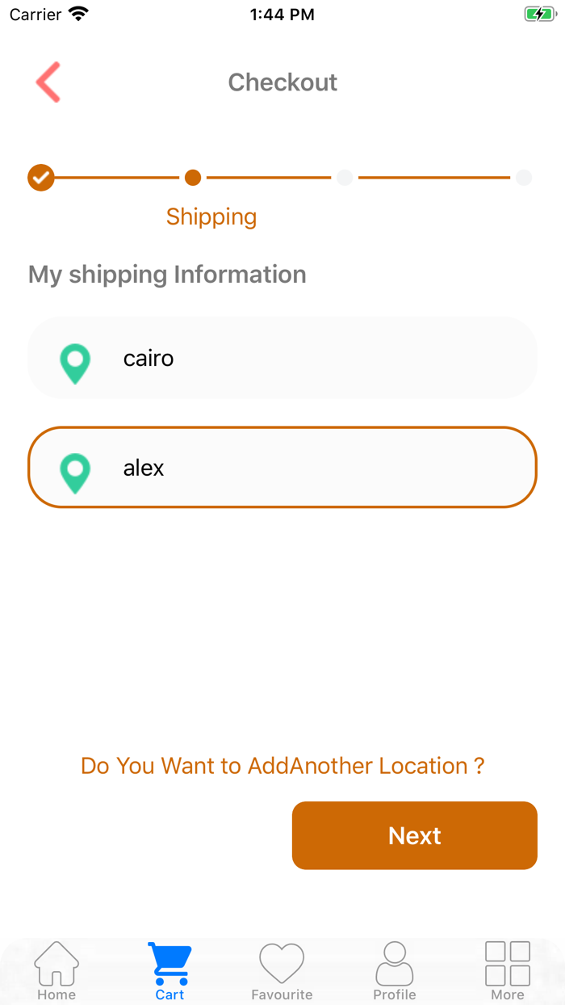Screen dimensions: 565x1005
Task: Switch to the Favourite tab
Action: pos(282,971)
